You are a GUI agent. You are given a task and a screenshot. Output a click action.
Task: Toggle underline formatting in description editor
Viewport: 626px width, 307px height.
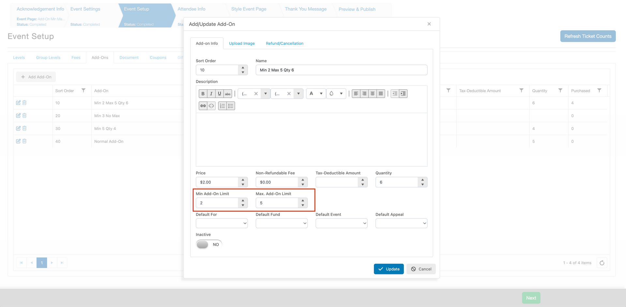pos(219,94)
